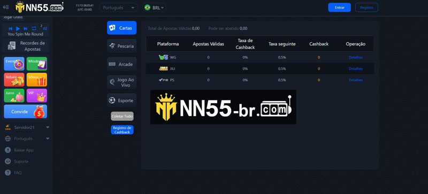Click Pode ser abatido value text

tap(243, 28)
